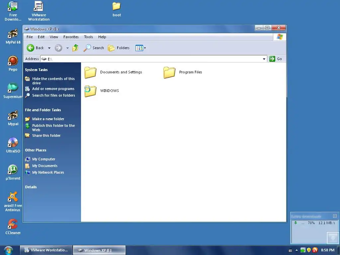Click Make a new folder link
340x255 pixels.
pyautogui.click(x=48, y=119)
